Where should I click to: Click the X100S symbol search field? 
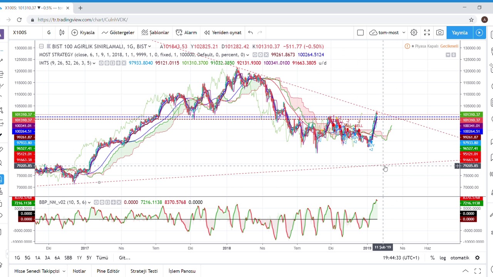26,33
